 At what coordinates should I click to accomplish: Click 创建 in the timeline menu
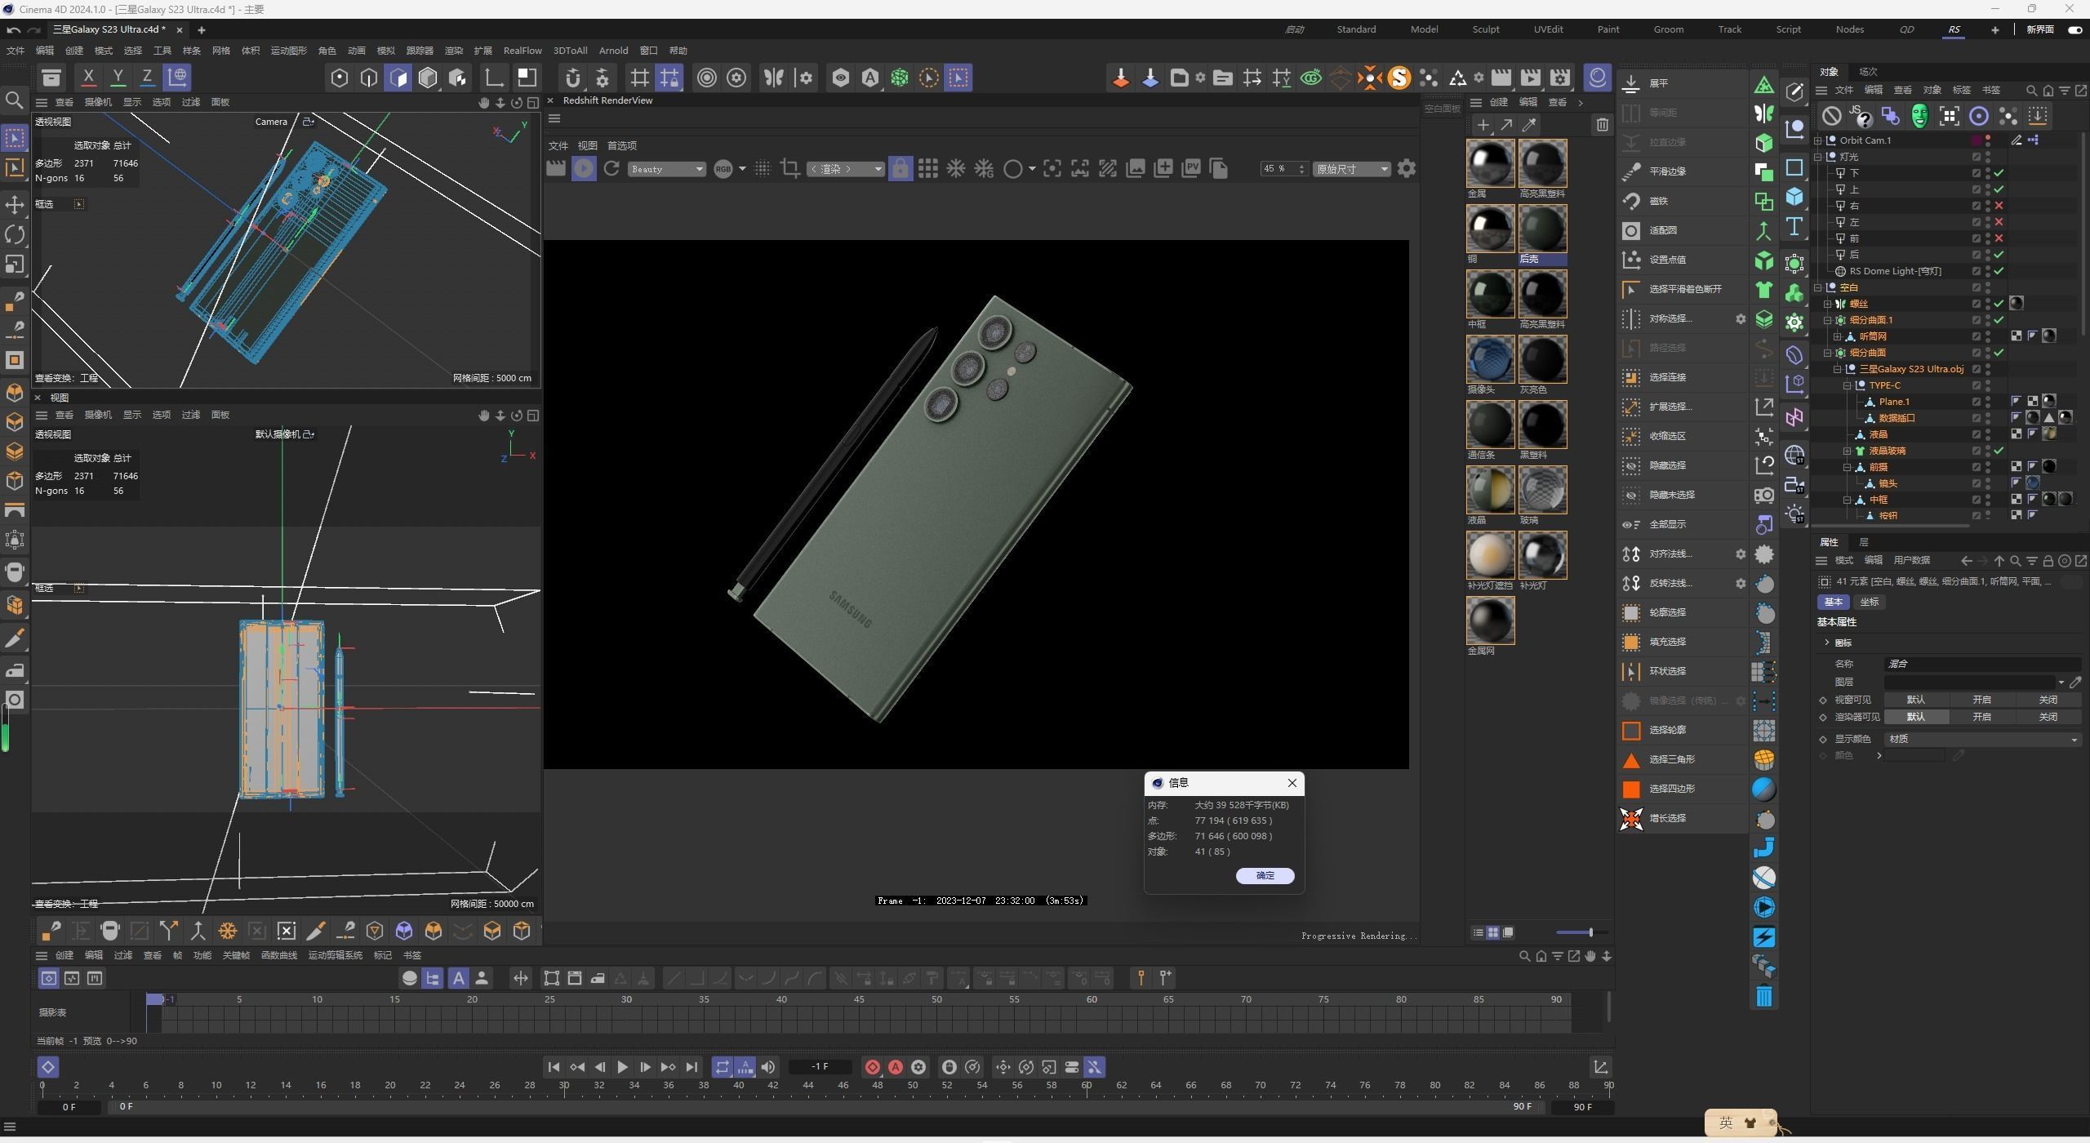point(64,955)
